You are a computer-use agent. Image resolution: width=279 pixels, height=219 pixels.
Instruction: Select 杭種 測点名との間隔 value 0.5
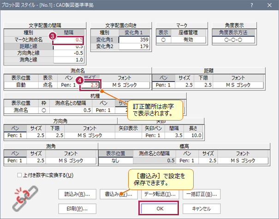71,110
